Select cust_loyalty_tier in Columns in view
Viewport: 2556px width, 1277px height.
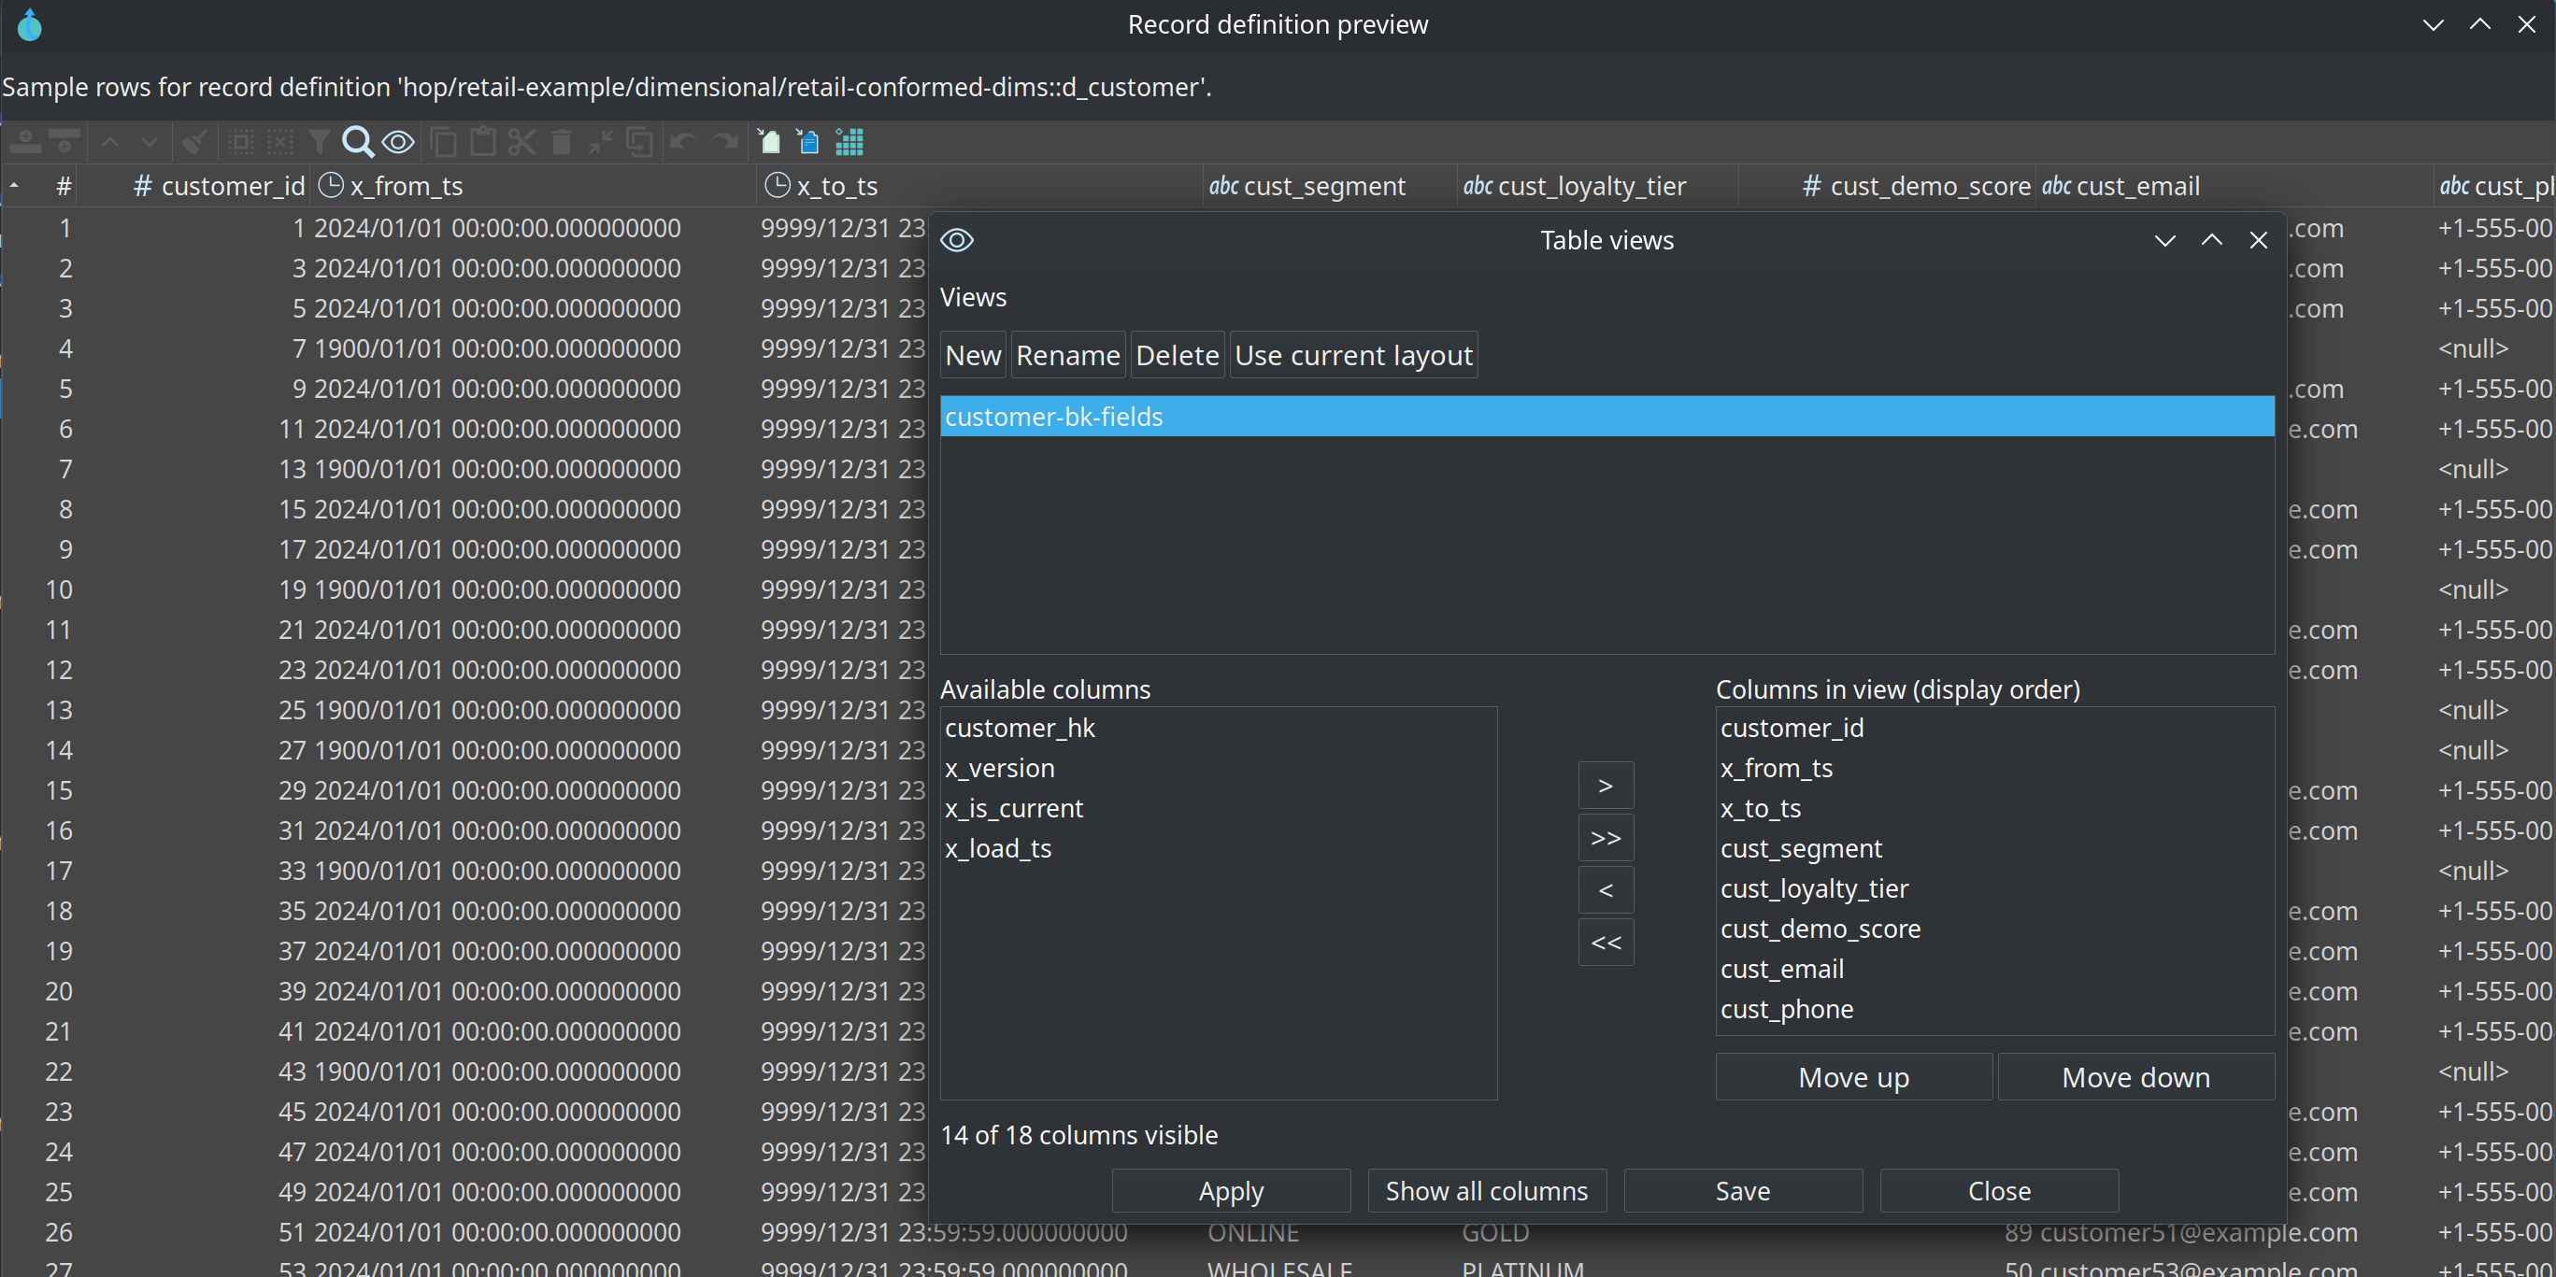pos(1994,888)
